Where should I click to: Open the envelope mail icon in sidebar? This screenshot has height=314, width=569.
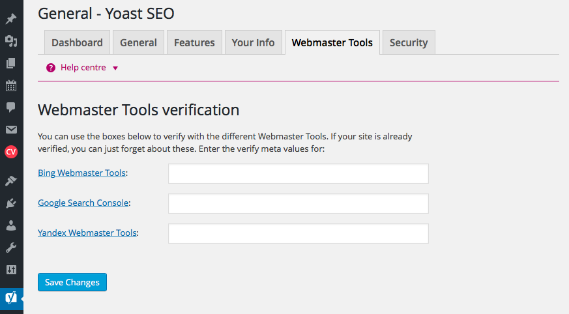coord(11,130)
